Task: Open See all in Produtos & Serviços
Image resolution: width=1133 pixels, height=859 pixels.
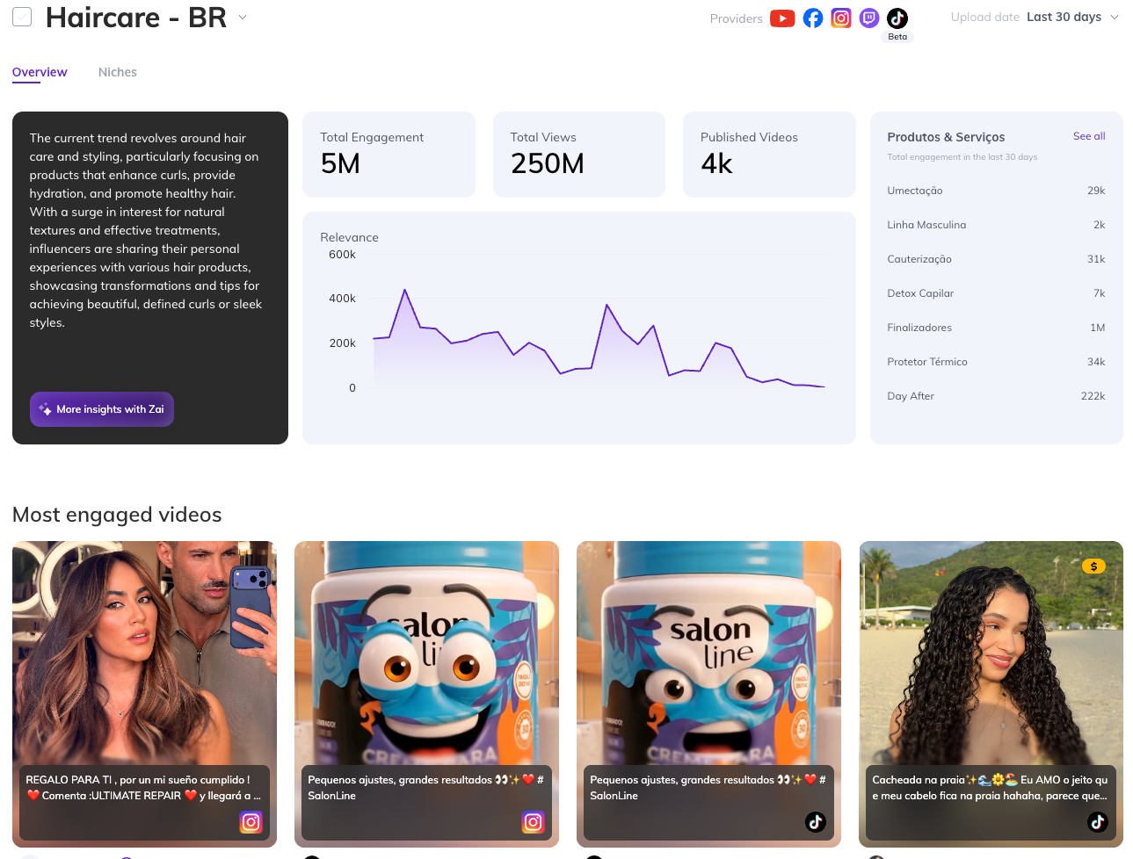Action: tap(1088, 136)
